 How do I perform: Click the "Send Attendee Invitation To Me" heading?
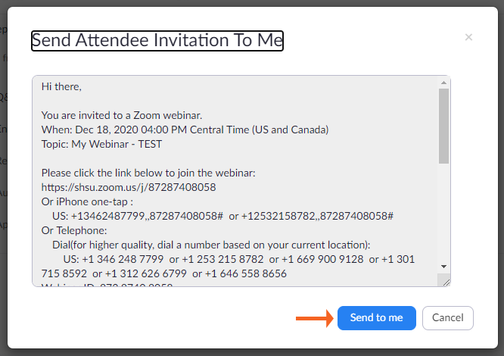coord(157,40)
